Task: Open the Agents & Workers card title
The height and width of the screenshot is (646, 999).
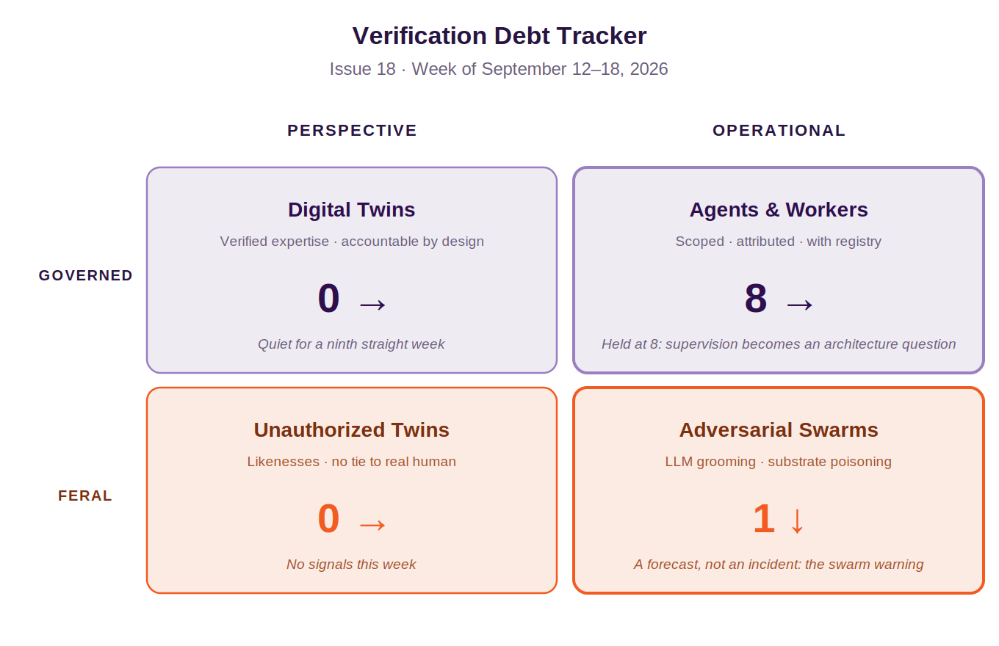Action: 779,210
